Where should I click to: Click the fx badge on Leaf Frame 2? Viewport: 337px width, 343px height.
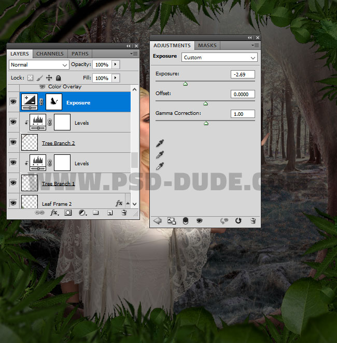point(119,203)
